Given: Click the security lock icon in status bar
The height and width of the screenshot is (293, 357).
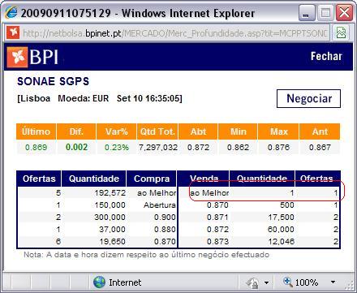Looking at the screenshot, I should [252, 282].
